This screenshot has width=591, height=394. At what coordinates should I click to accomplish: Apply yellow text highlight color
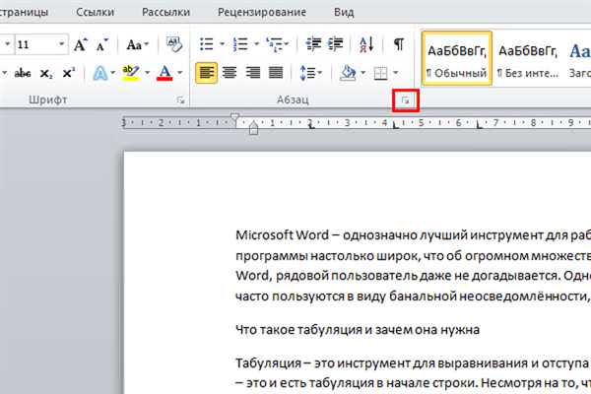(131, 73)
